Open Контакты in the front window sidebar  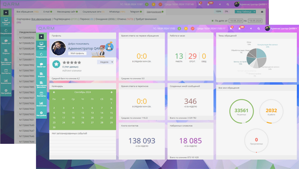(x=41, y=94)
